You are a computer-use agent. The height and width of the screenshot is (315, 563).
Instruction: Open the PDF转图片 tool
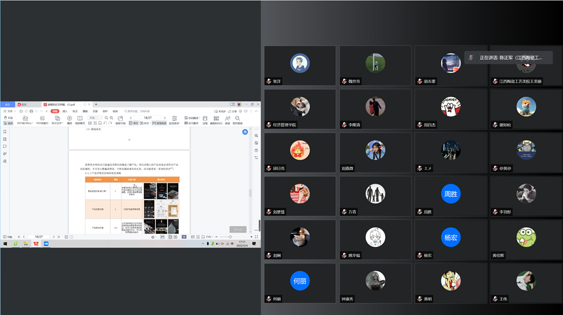(x=42, y=120)
